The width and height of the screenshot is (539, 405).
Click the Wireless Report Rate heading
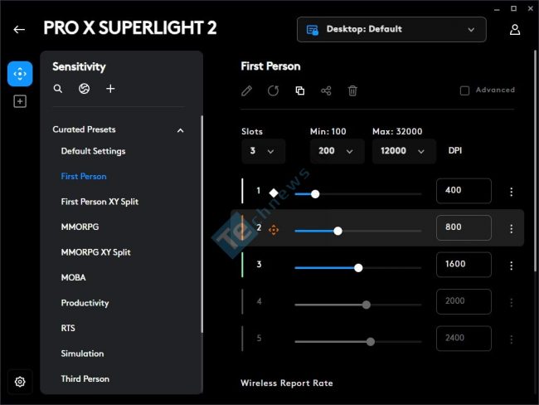point(287,383)
